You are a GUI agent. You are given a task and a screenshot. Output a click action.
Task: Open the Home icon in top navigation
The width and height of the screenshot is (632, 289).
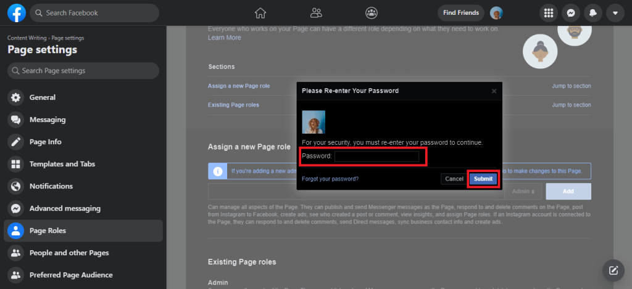[260, 13]
